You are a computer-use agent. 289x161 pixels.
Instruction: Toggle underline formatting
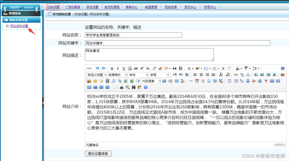pos(124,68)
